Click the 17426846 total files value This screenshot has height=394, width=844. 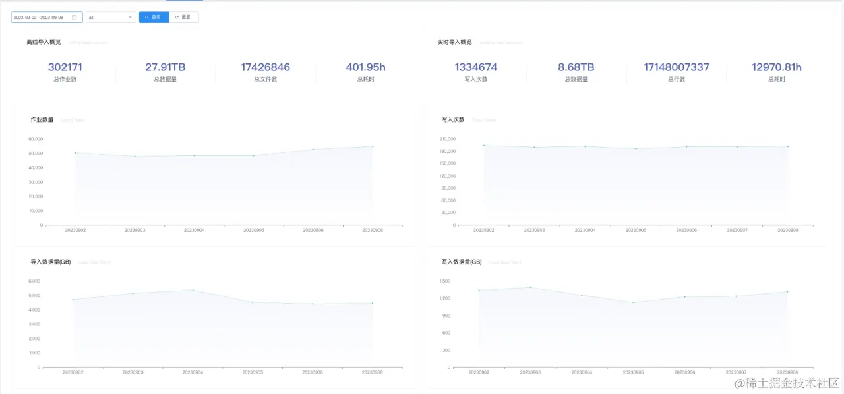(x=266, y=67)
